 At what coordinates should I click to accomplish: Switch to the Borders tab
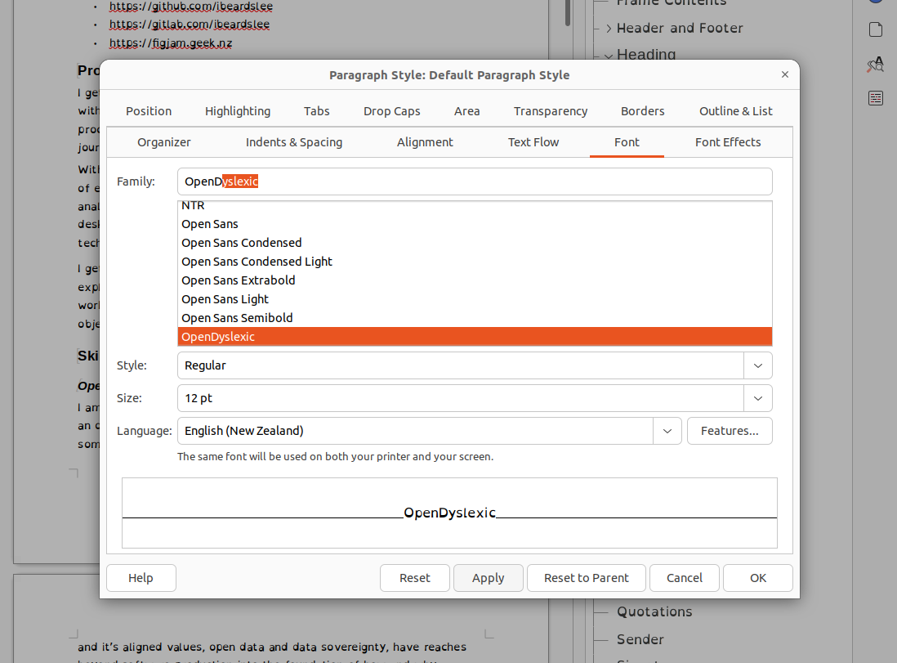coord(642,110)
